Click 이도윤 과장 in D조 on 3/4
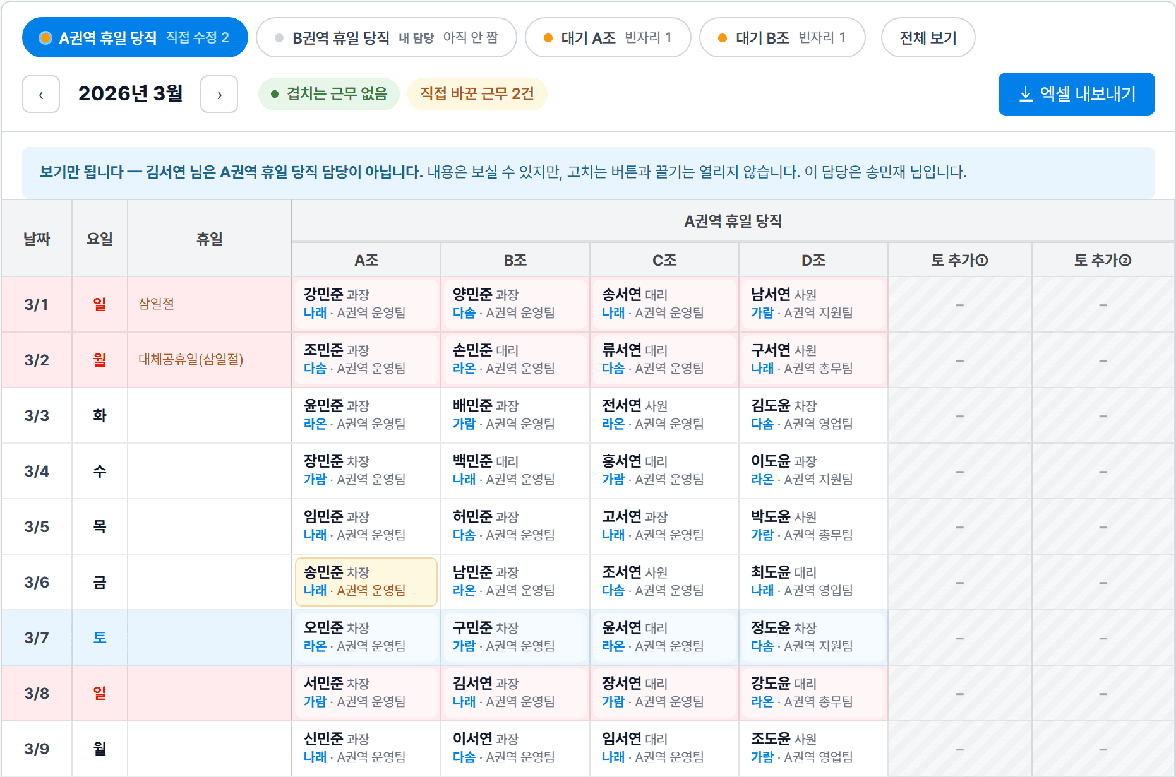This screenshot has width=1176, height=777. (x=813, y=470)
